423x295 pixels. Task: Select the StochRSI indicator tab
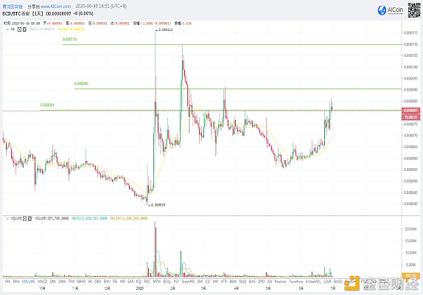pyautogui.click(x=188, y=282)
